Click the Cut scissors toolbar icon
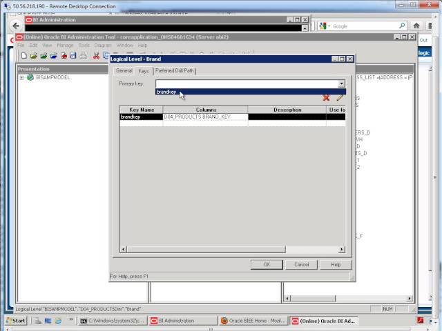 96,55
